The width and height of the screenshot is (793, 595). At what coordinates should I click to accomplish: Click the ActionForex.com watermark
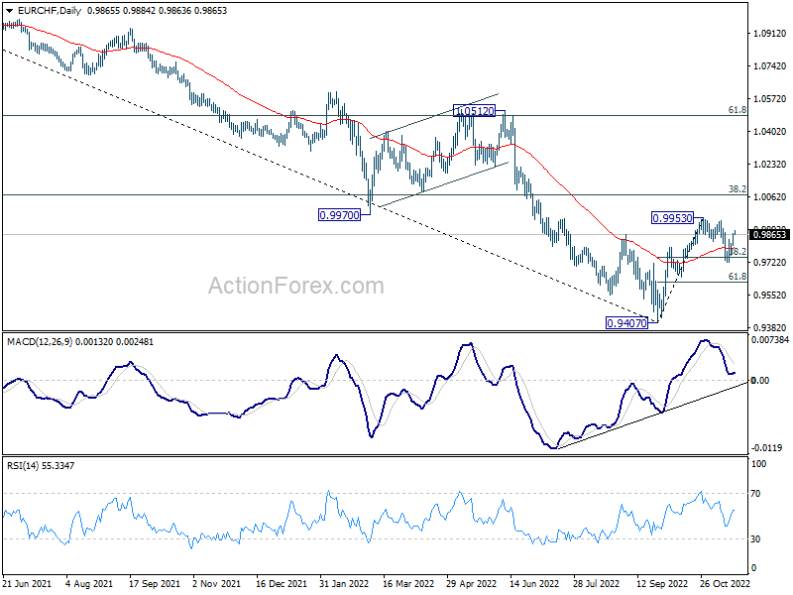point(295,287)
